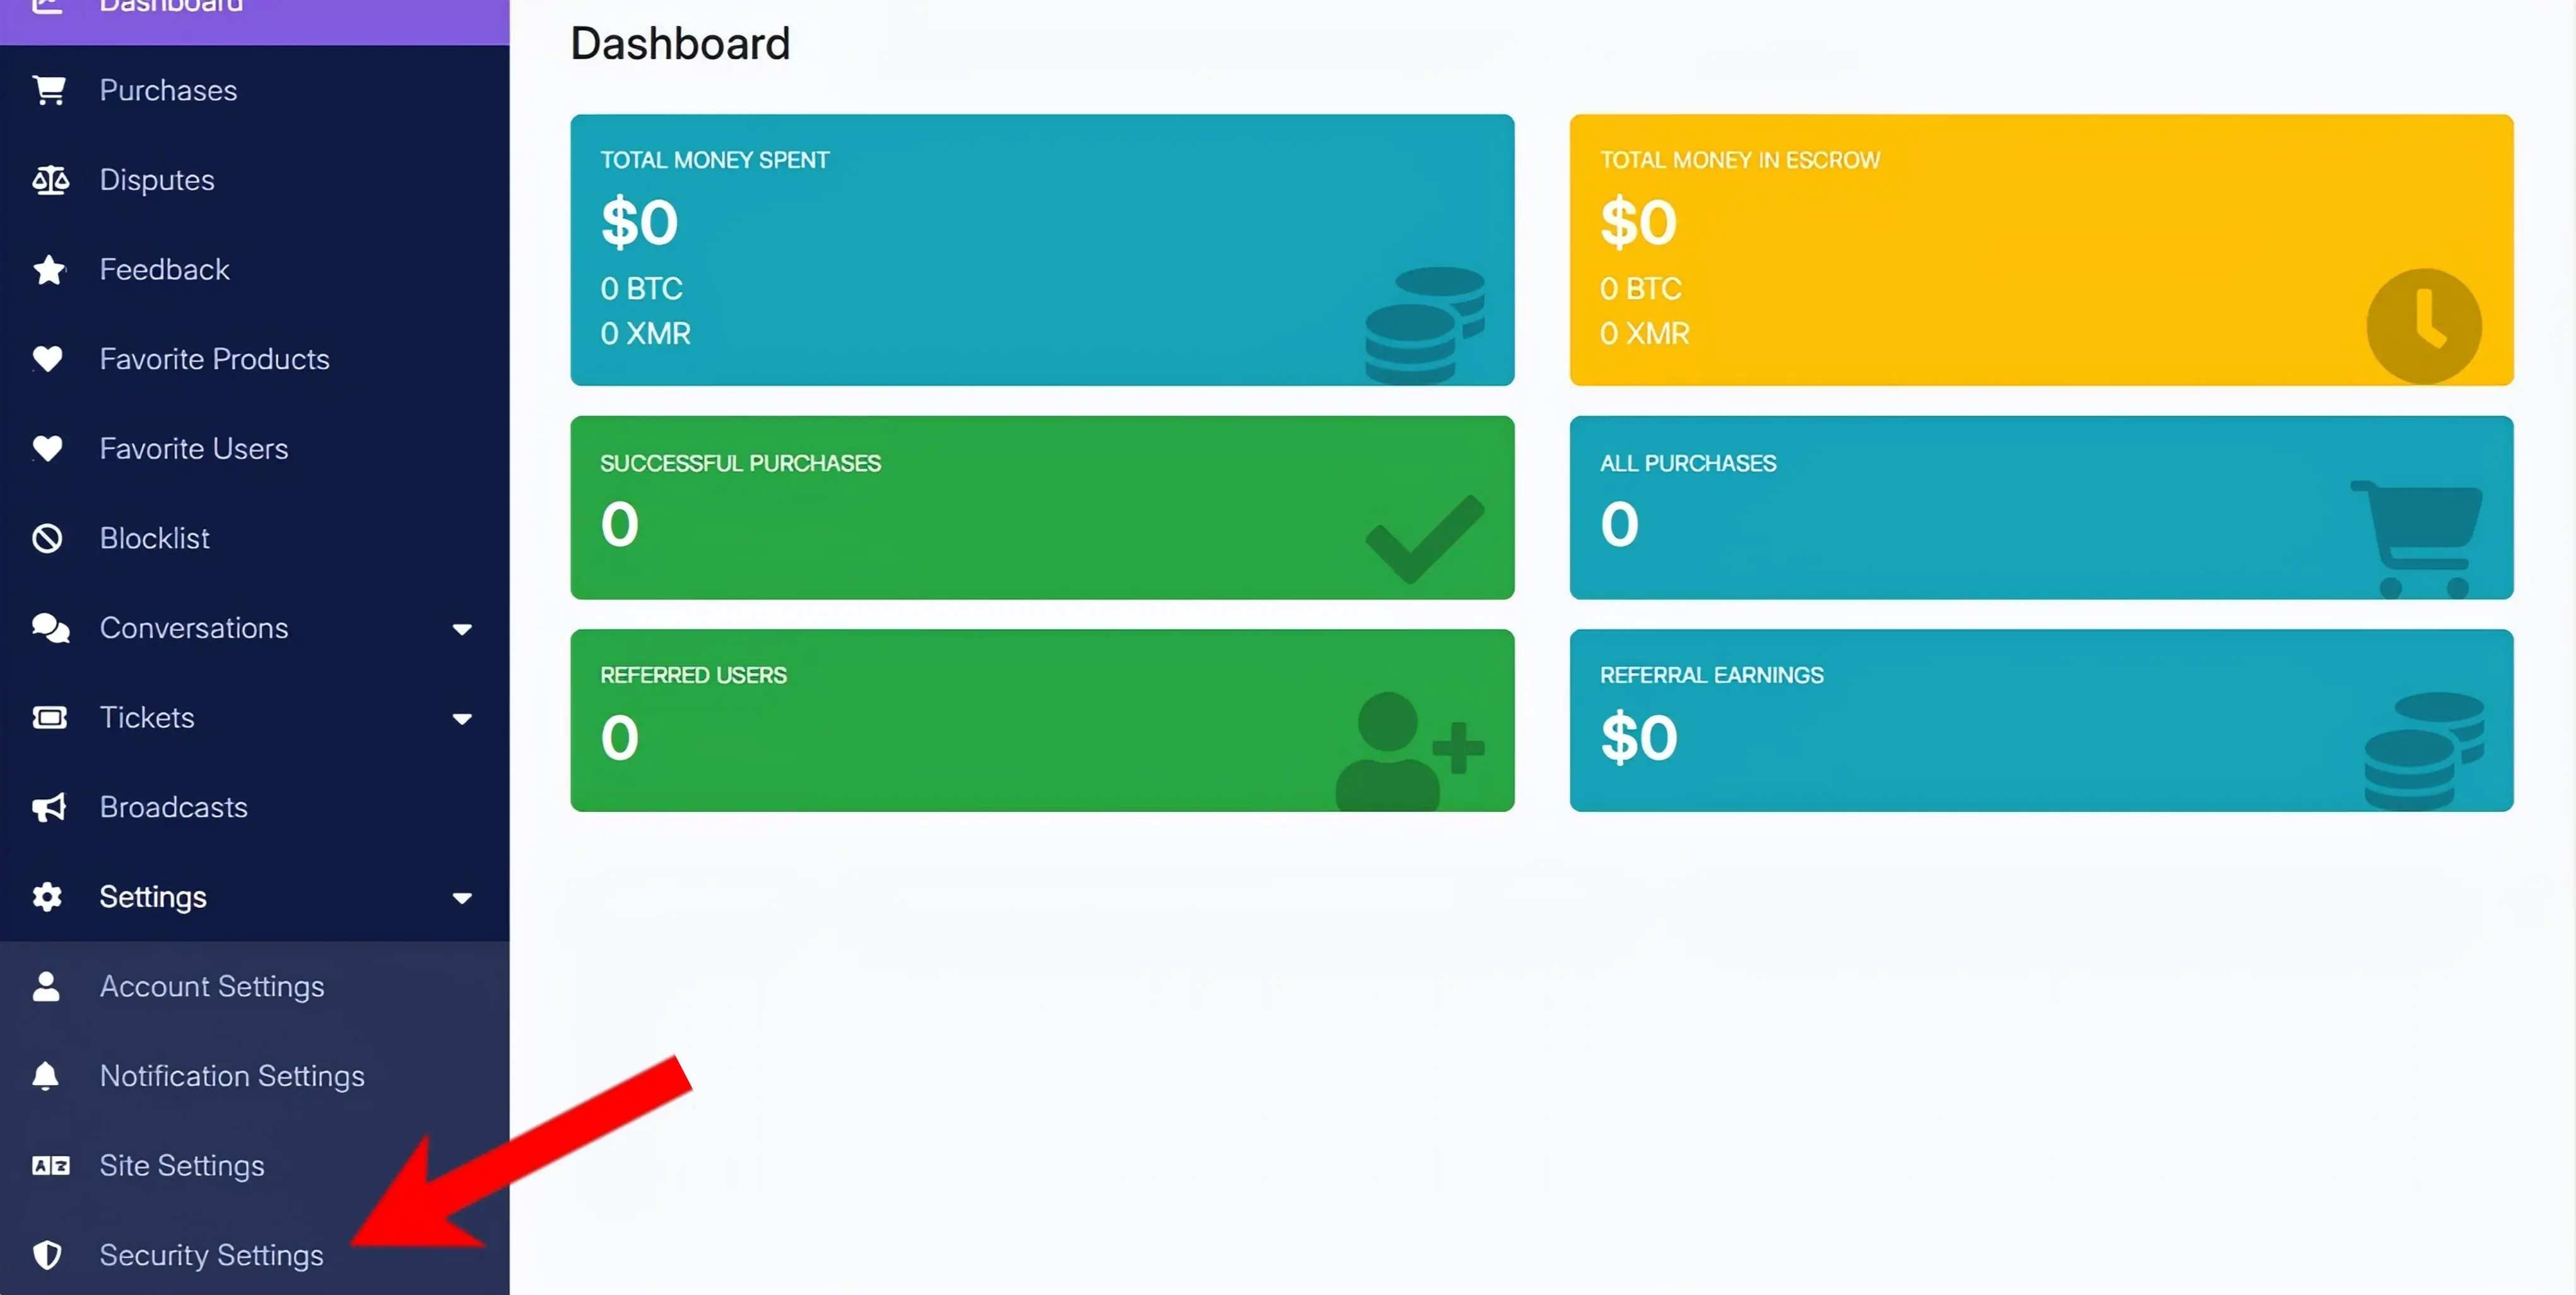Open the Favorite Users menu item
The width and height of the screenshot is (2576, 1295).
[x=194, y=449]
